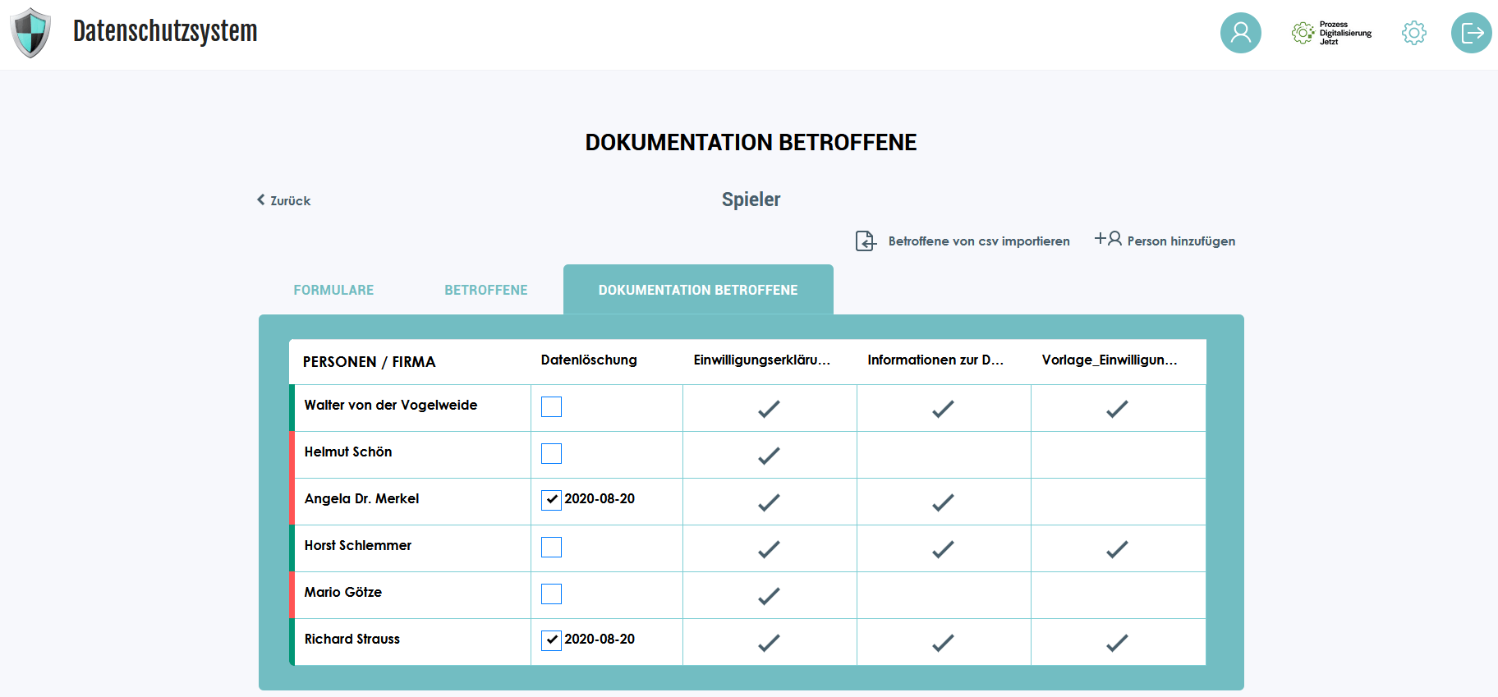
Task: Enable Datenlöschung for Walter von der Vogelweide
Action: pyautogui.click(x=551, y=407)
